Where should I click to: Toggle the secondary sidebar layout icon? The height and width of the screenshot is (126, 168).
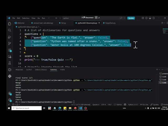click(154, 18)
